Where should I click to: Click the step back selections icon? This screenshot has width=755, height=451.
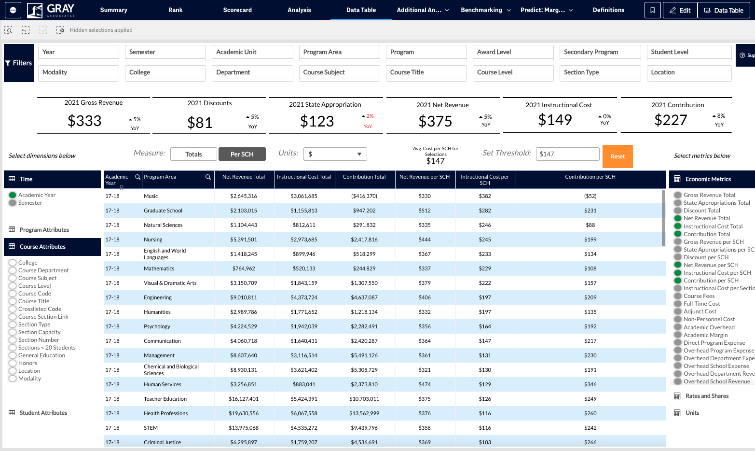26,30
